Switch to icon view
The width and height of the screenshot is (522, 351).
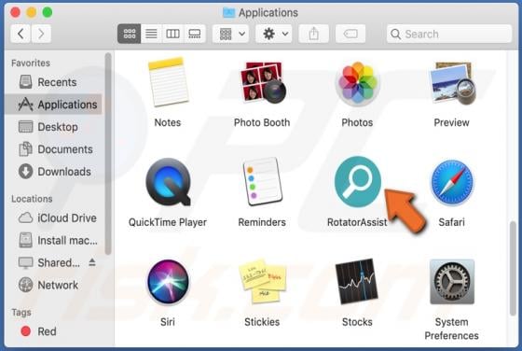[x=130, y=34]
